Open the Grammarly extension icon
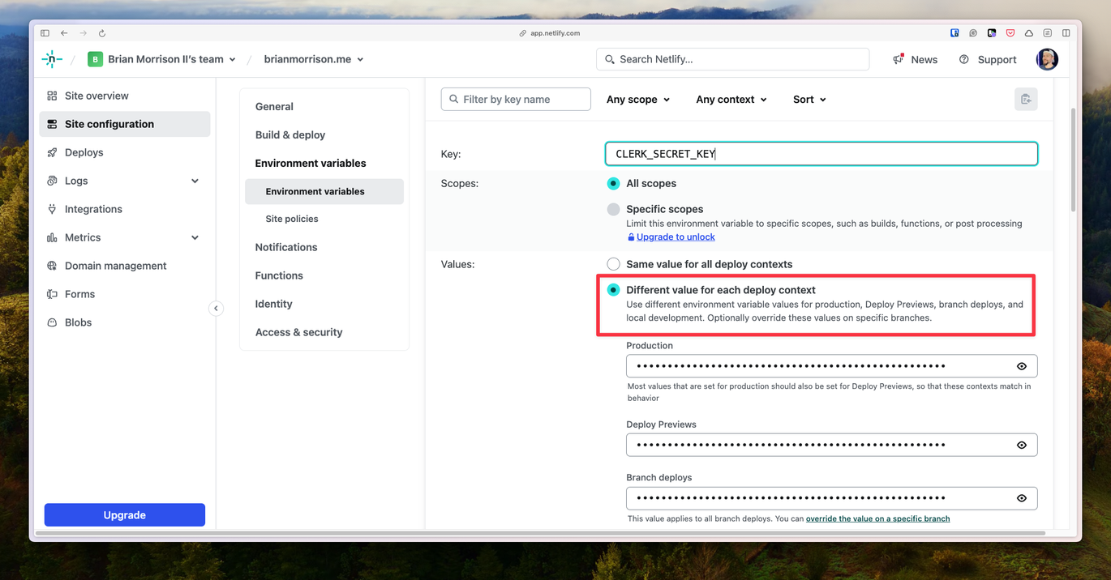This screenshot has height=580, width=1111. 974,33
